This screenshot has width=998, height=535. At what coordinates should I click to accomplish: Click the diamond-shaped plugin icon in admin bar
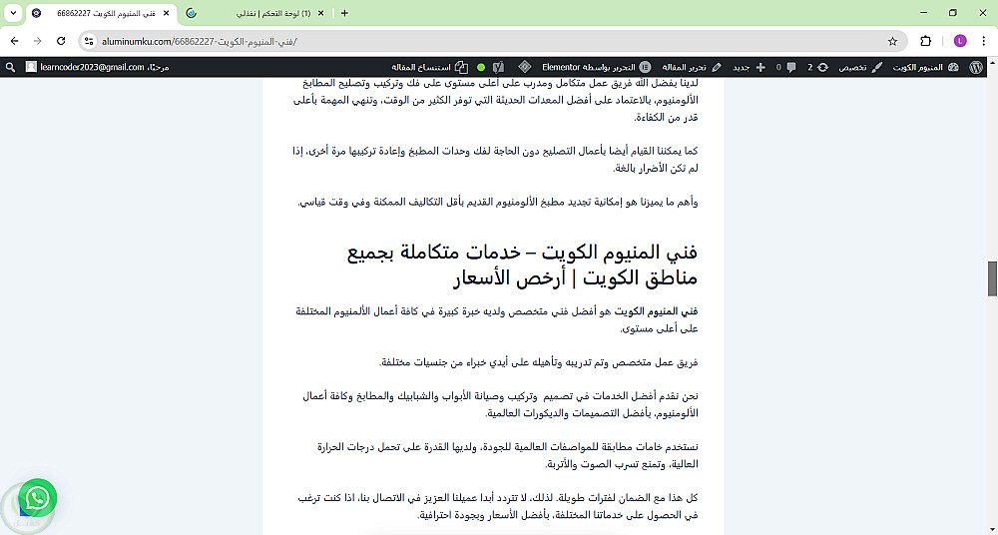[525, 67]
